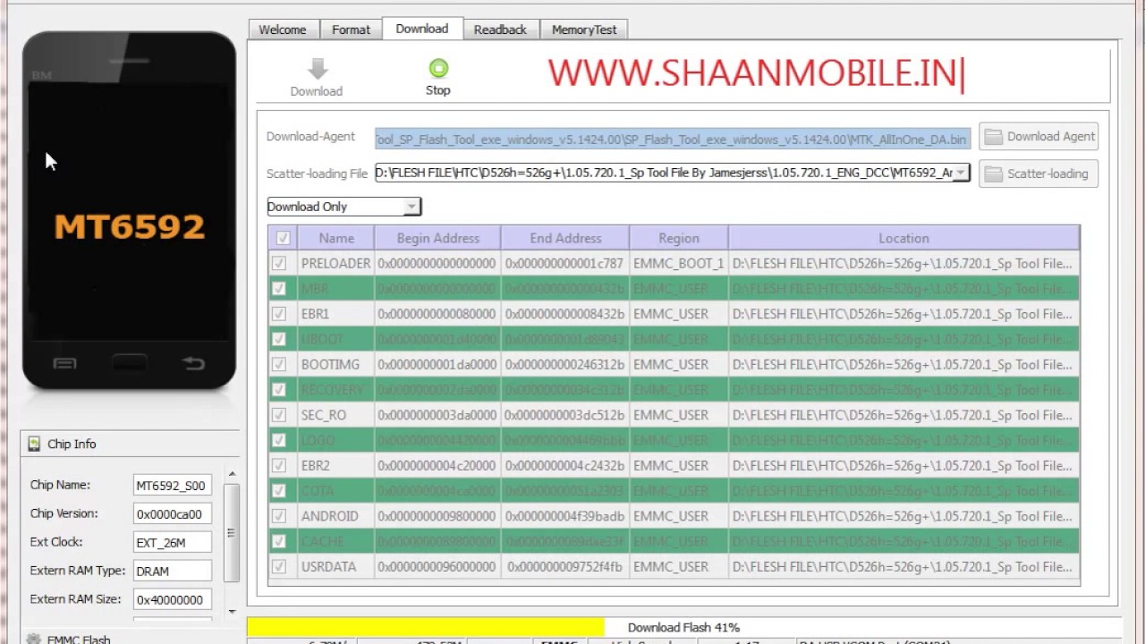Click the BOOTIMG name cell
1145x644 pixels.
pyautogui.click(x=335, y=364)
